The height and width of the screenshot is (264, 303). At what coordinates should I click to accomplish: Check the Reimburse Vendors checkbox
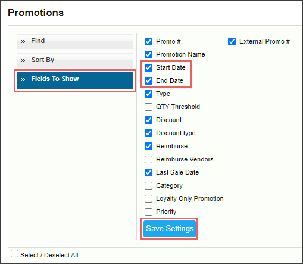pos(148,160)
